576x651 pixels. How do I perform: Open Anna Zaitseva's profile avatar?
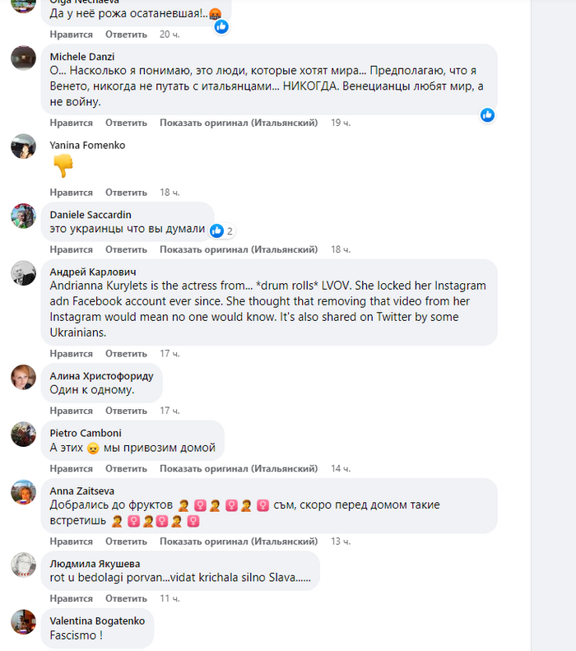click(22, 492)
